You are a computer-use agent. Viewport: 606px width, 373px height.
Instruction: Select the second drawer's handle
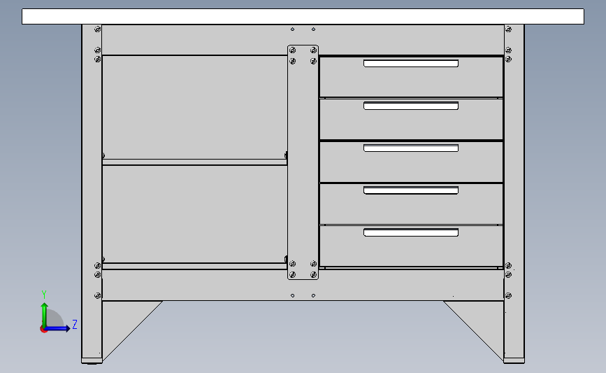[x=411, y=106]
